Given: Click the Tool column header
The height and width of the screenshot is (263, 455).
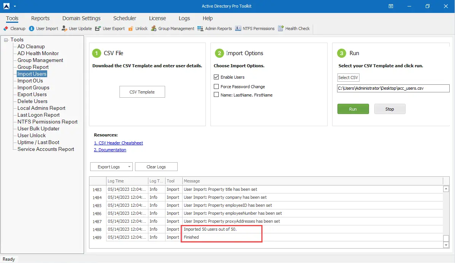Looking at the screenshot, I should (174, 181).
